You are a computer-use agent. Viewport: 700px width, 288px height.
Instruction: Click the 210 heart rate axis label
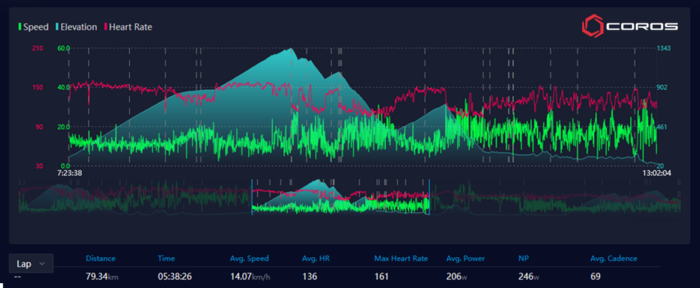(38, 47)
